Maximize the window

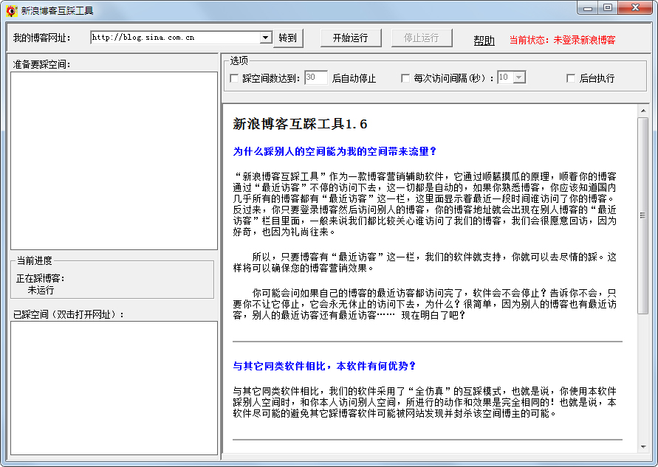(608, 8)
